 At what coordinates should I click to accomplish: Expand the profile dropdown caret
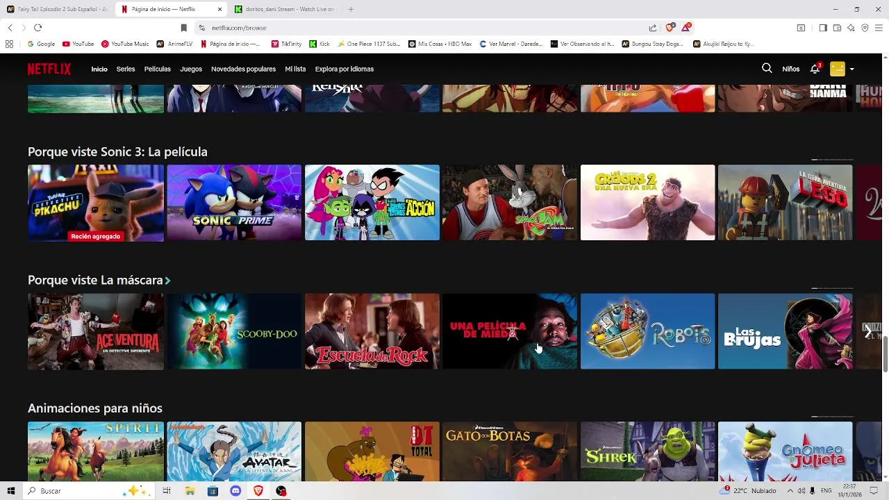[852, 69]
